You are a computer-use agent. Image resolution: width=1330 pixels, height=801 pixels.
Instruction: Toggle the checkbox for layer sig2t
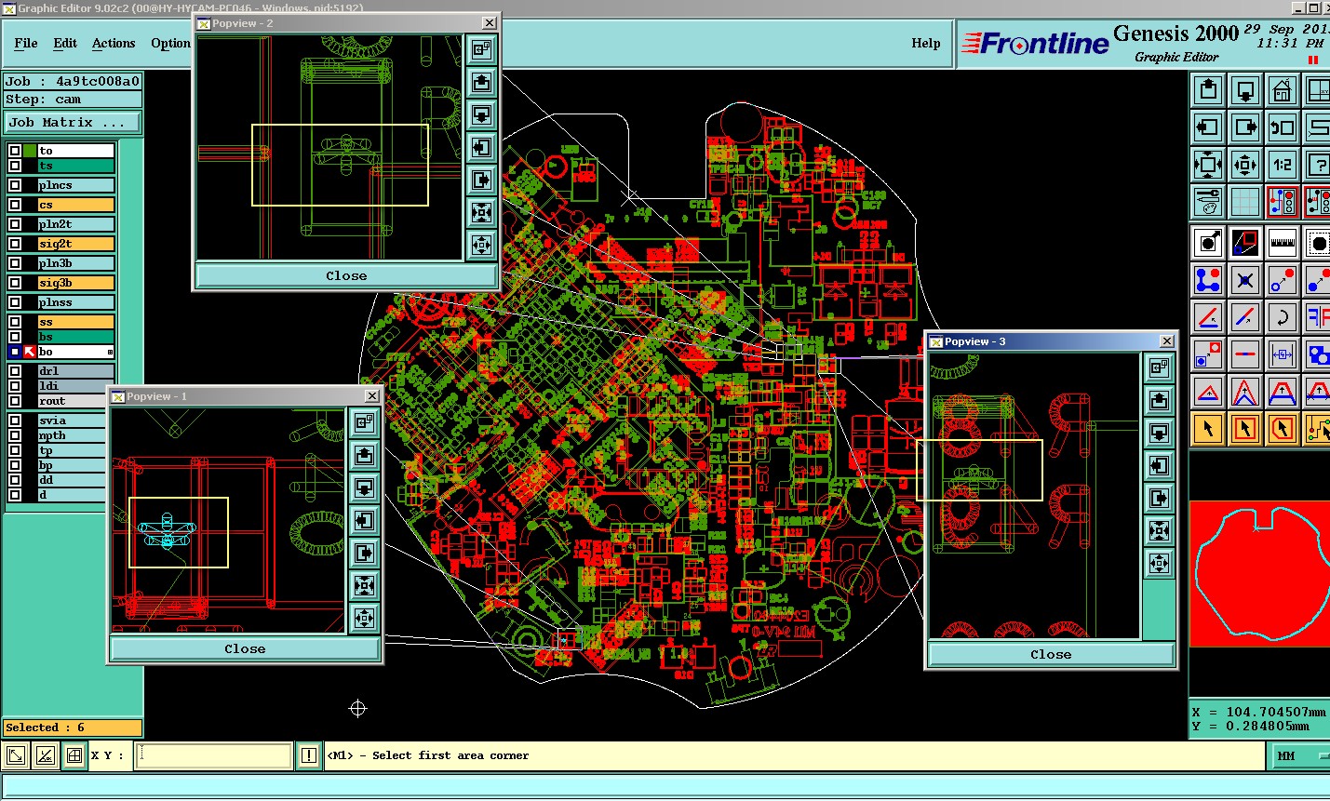(x=15, y=244)
